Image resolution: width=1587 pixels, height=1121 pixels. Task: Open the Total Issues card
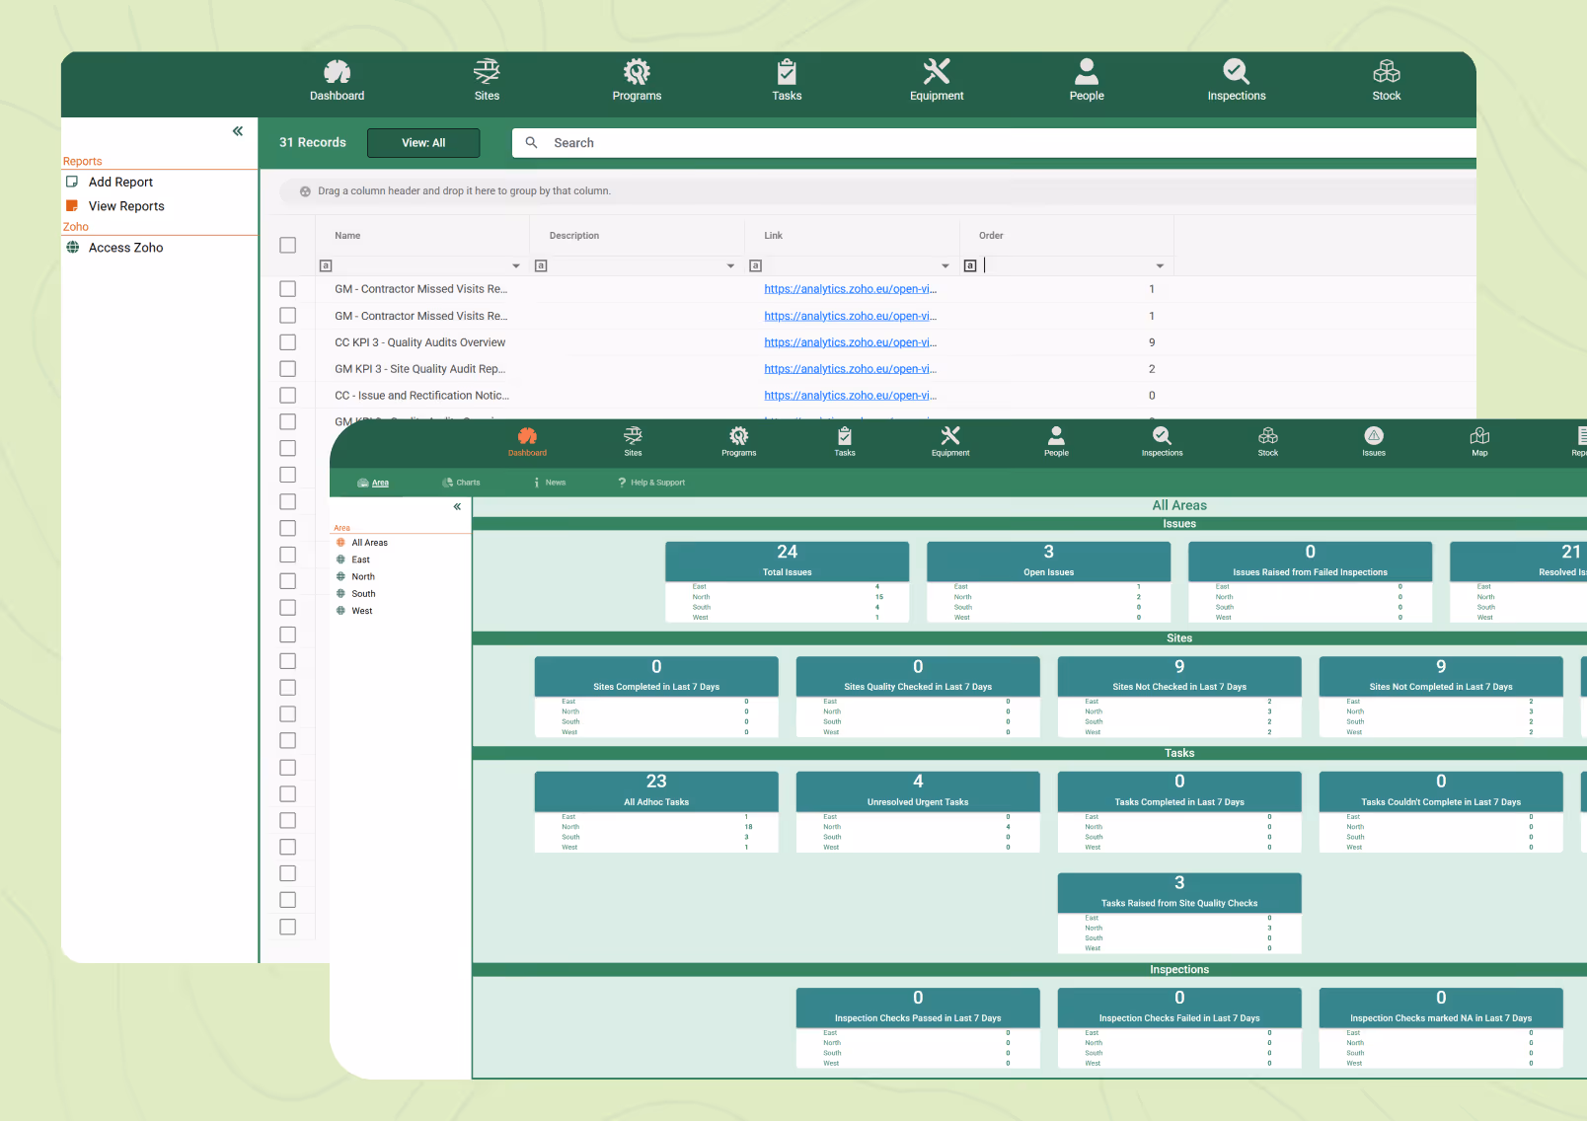click(787, 581)
